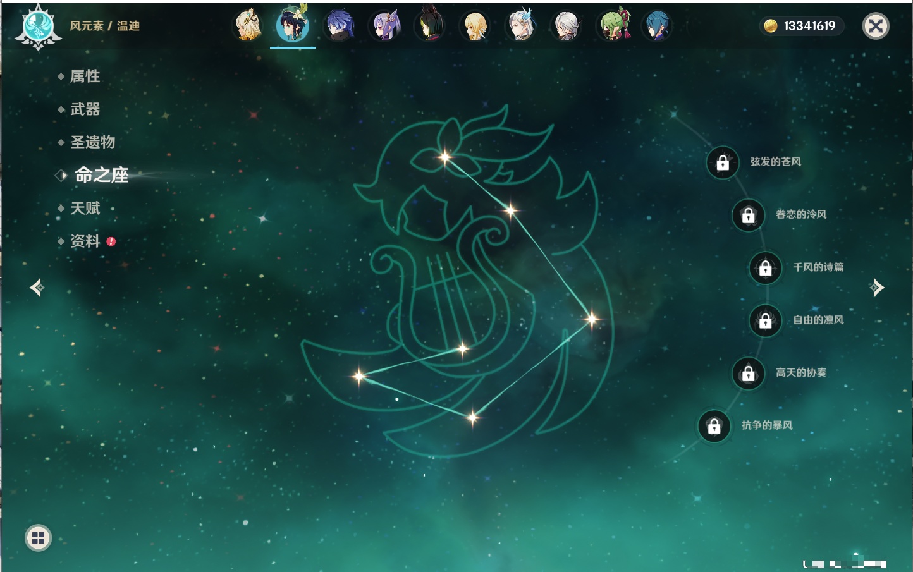Go to previous character with left arrow

tap(37, 288)
